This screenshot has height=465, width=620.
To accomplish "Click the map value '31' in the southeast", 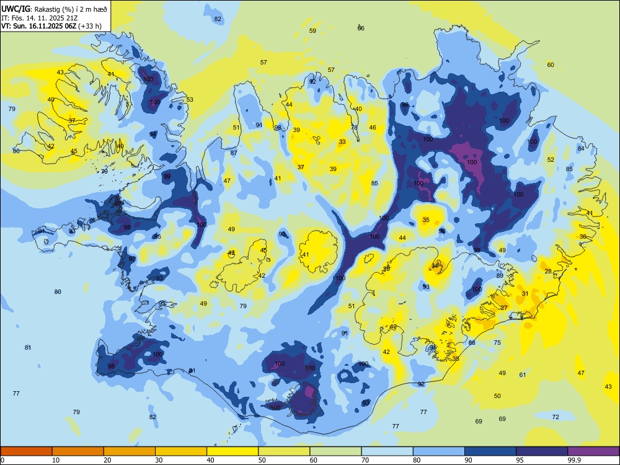I will point(525,294).
